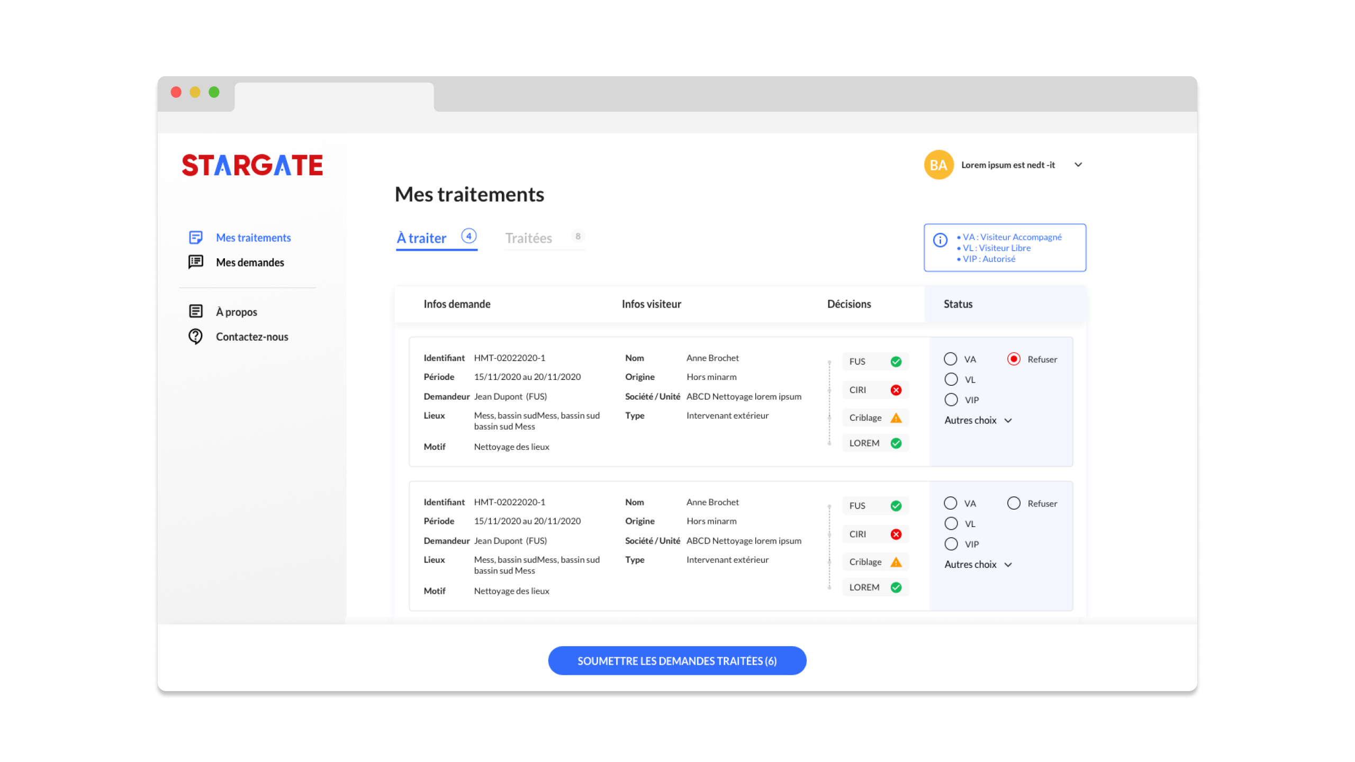This screenshot has height=762, width=1355.
Task: Click Soumettre les demandes traitées button
Action: point(677,661)
